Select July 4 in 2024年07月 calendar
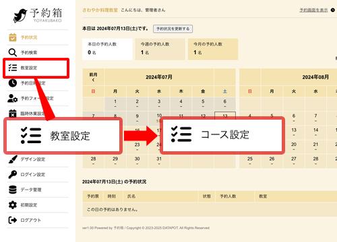This screenshot has width=337, height=242. tap(181, 104)
